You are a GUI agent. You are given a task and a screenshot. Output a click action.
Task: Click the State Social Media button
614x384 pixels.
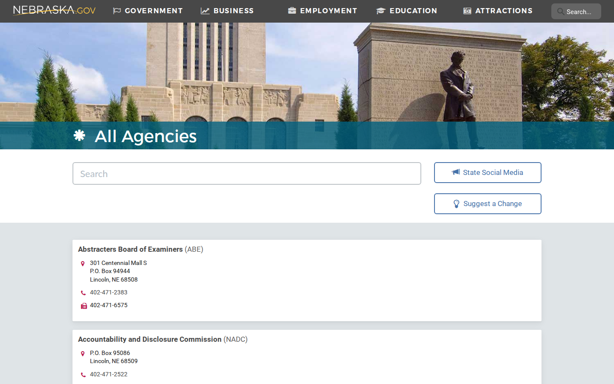point(488,172)
